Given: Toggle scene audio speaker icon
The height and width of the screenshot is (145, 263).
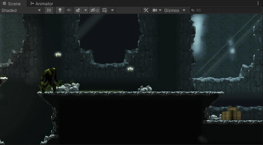Looking at the screenshot, I should (x=69, y=11).
